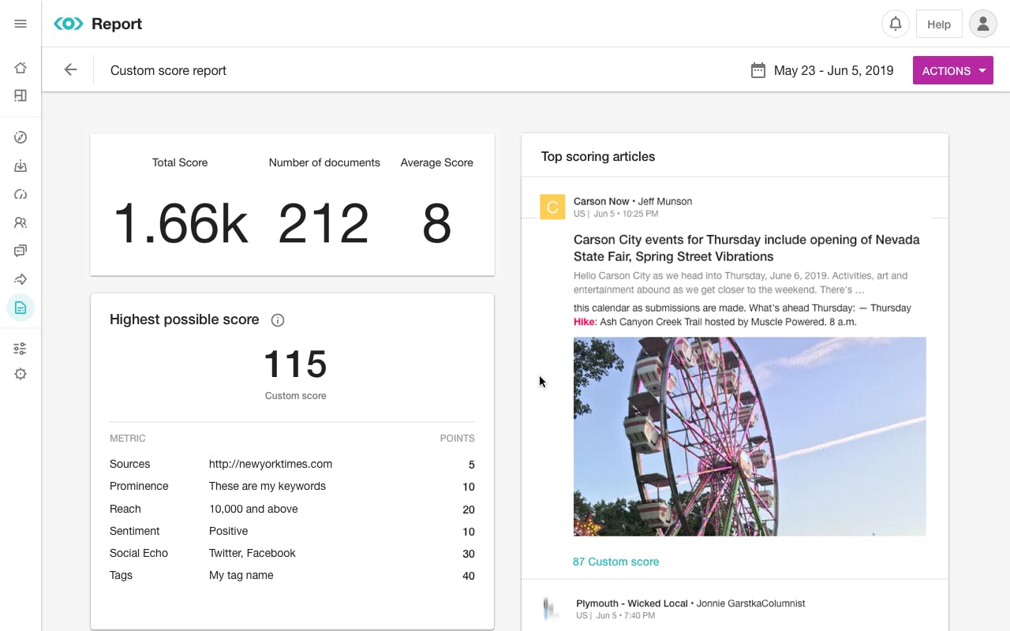Click the Plymouth Wicked Local source avatar
1010x631 pixels.
point(552,609)
